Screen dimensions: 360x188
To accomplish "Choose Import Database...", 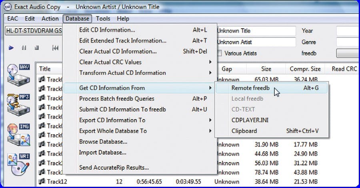I will pos(140,153).
